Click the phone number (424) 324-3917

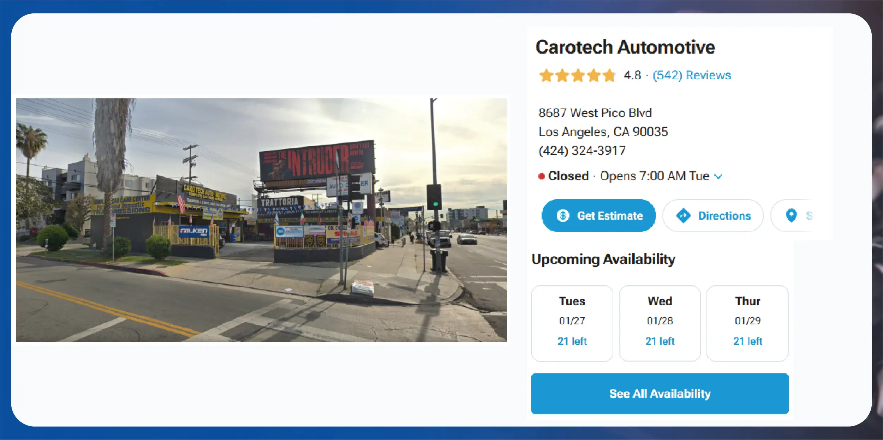point(582,151)
